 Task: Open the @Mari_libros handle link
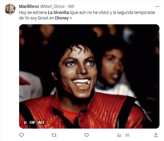pos(52,6)
